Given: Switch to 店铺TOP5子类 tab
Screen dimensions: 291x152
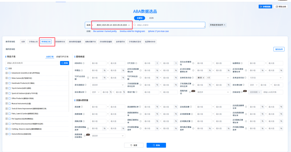Looking at the screenshot, I should tap(62, 57).
